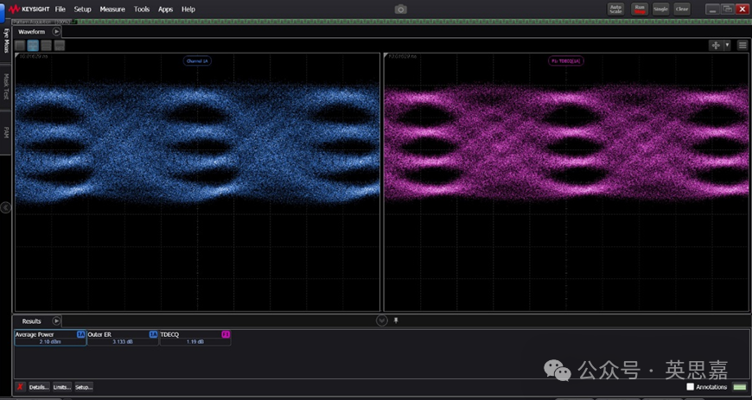
Task: Open the Tools menu
Action: [x=142, y=10]
